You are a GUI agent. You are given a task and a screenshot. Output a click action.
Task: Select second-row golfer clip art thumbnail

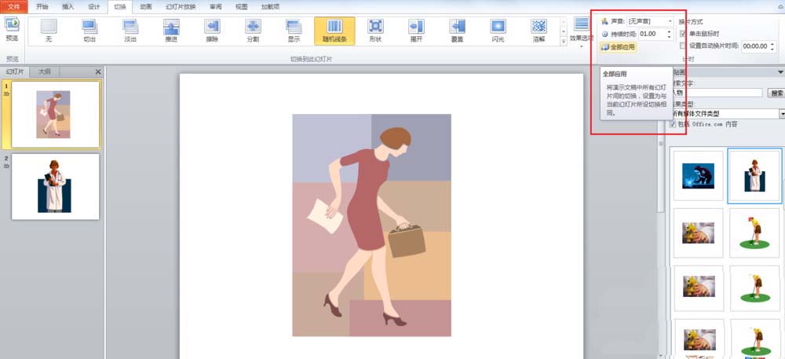754,233
